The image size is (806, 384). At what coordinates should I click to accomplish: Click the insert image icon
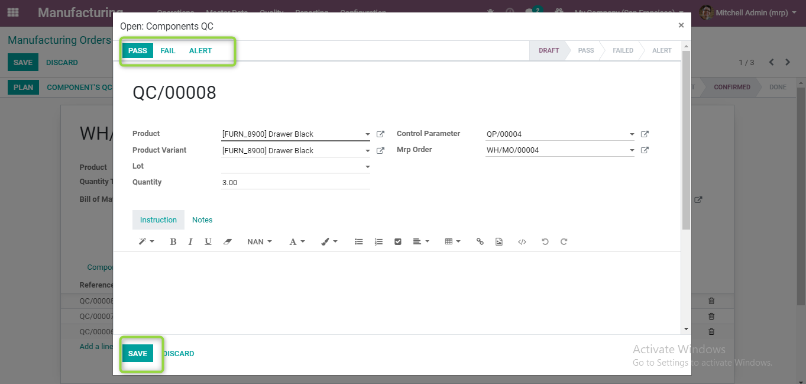coord(499,241)
